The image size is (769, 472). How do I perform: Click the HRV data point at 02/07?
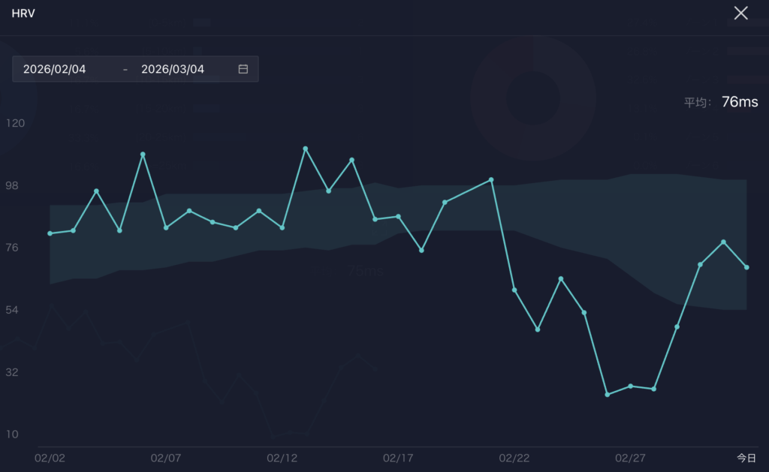[x=166, y=227]
